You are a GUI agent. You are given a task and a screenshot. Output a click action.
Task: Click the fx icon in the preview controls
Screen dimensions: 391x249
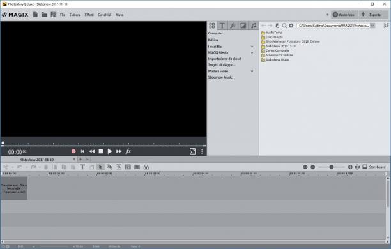(128, 151)
